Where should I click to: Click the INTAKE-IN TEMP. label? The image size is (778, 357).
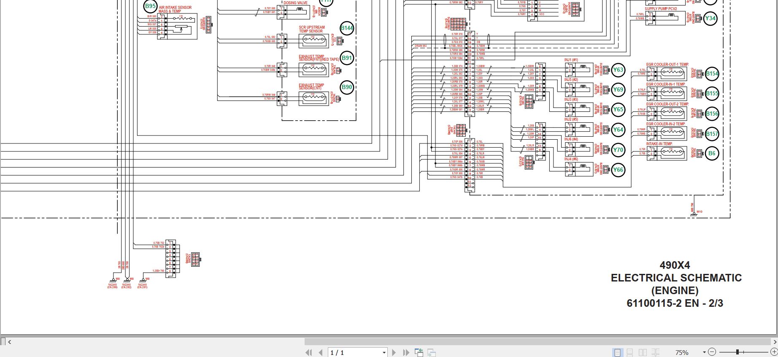[659, 144]
